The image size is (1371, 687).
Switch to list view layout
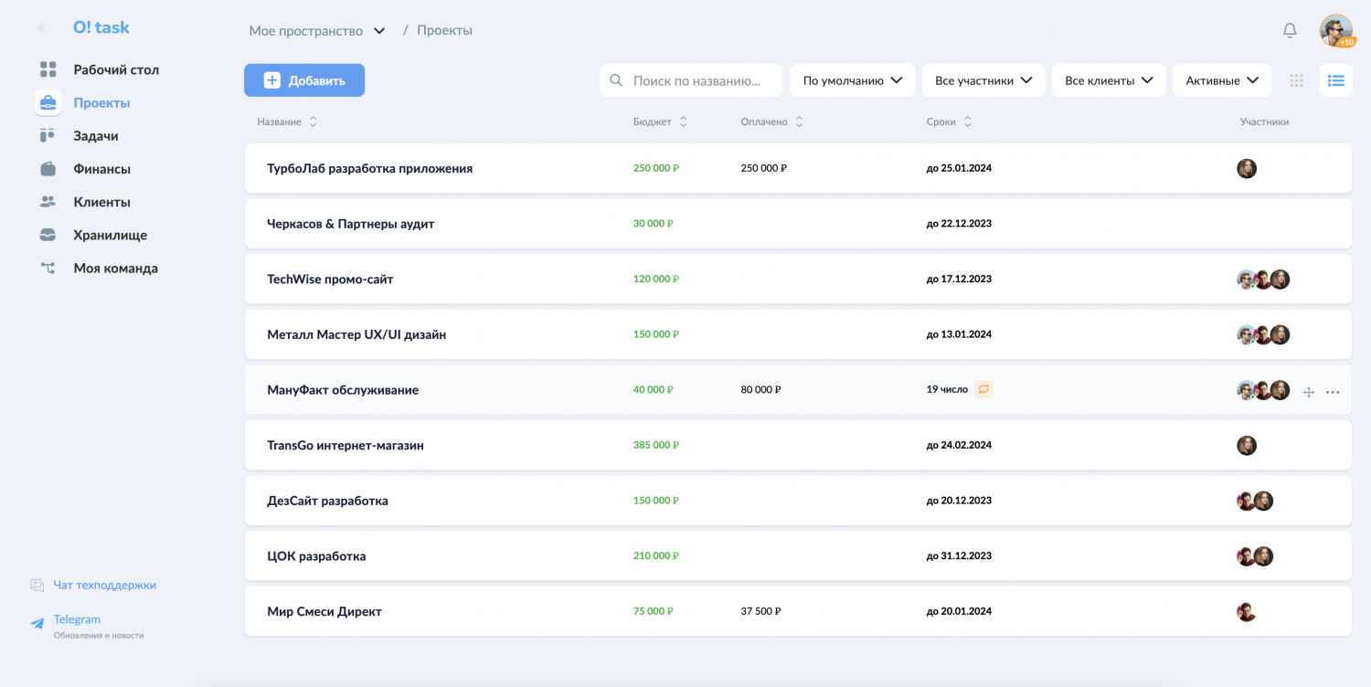1335,80
